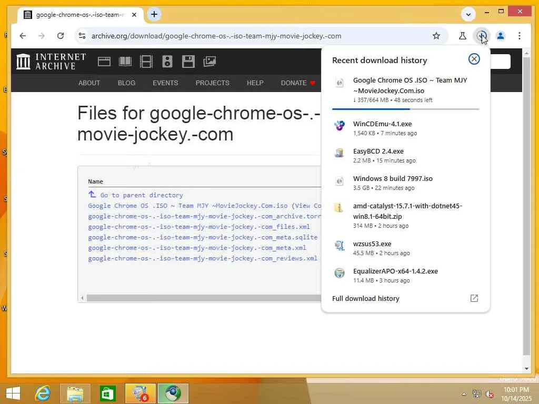Click the muted volume tray icon
The image size is (539, 404).
pos(489,394)
